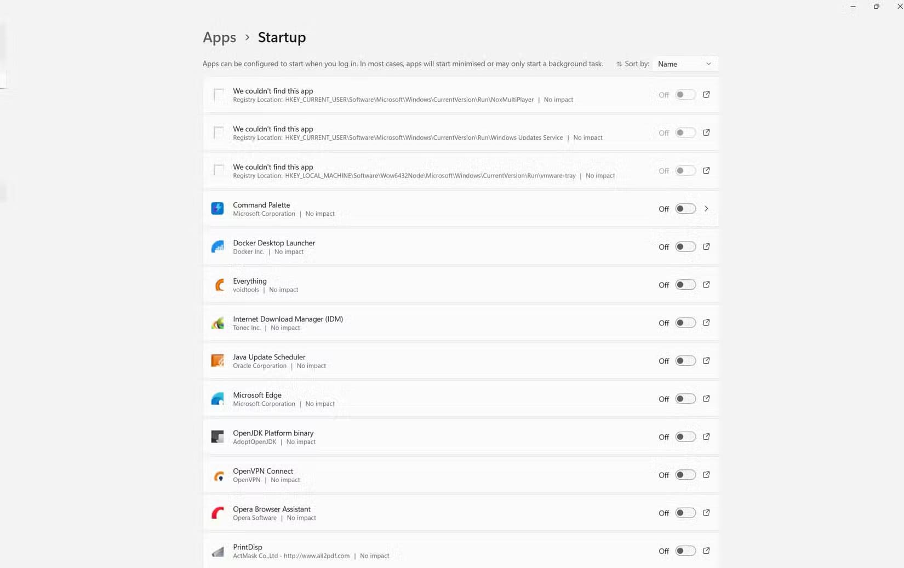Open the external link for OpenVPN Connect

(x=706, y=475)
